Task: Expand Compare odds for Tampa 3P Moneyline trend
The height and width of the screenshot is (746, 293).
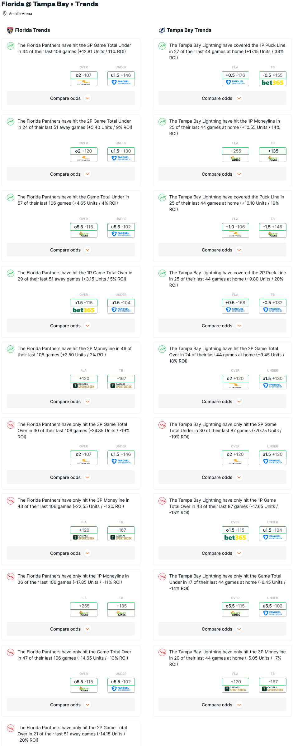Action: click(222, 705)
